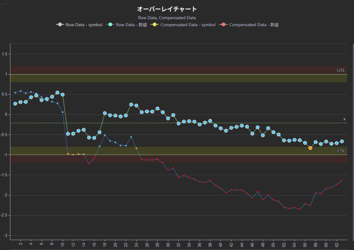The image size is (354, 250).
Task: Click the x̄ mean line label
Action: pyautogui.click(x=344, y=119)
